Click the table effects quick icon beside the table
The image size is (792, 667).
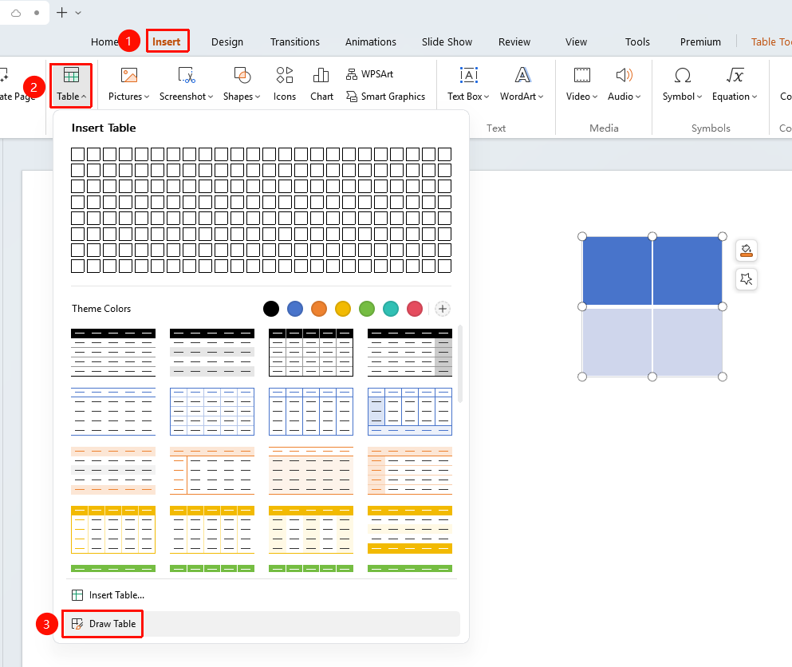pyautogui.click(x=747, y=279)
